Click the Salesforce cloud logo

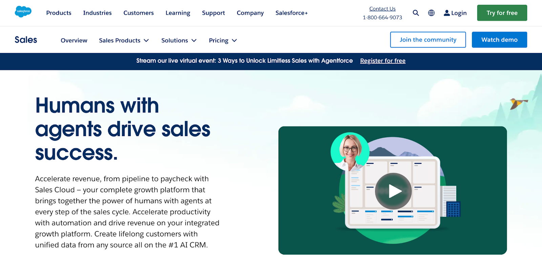coord(23,11)
